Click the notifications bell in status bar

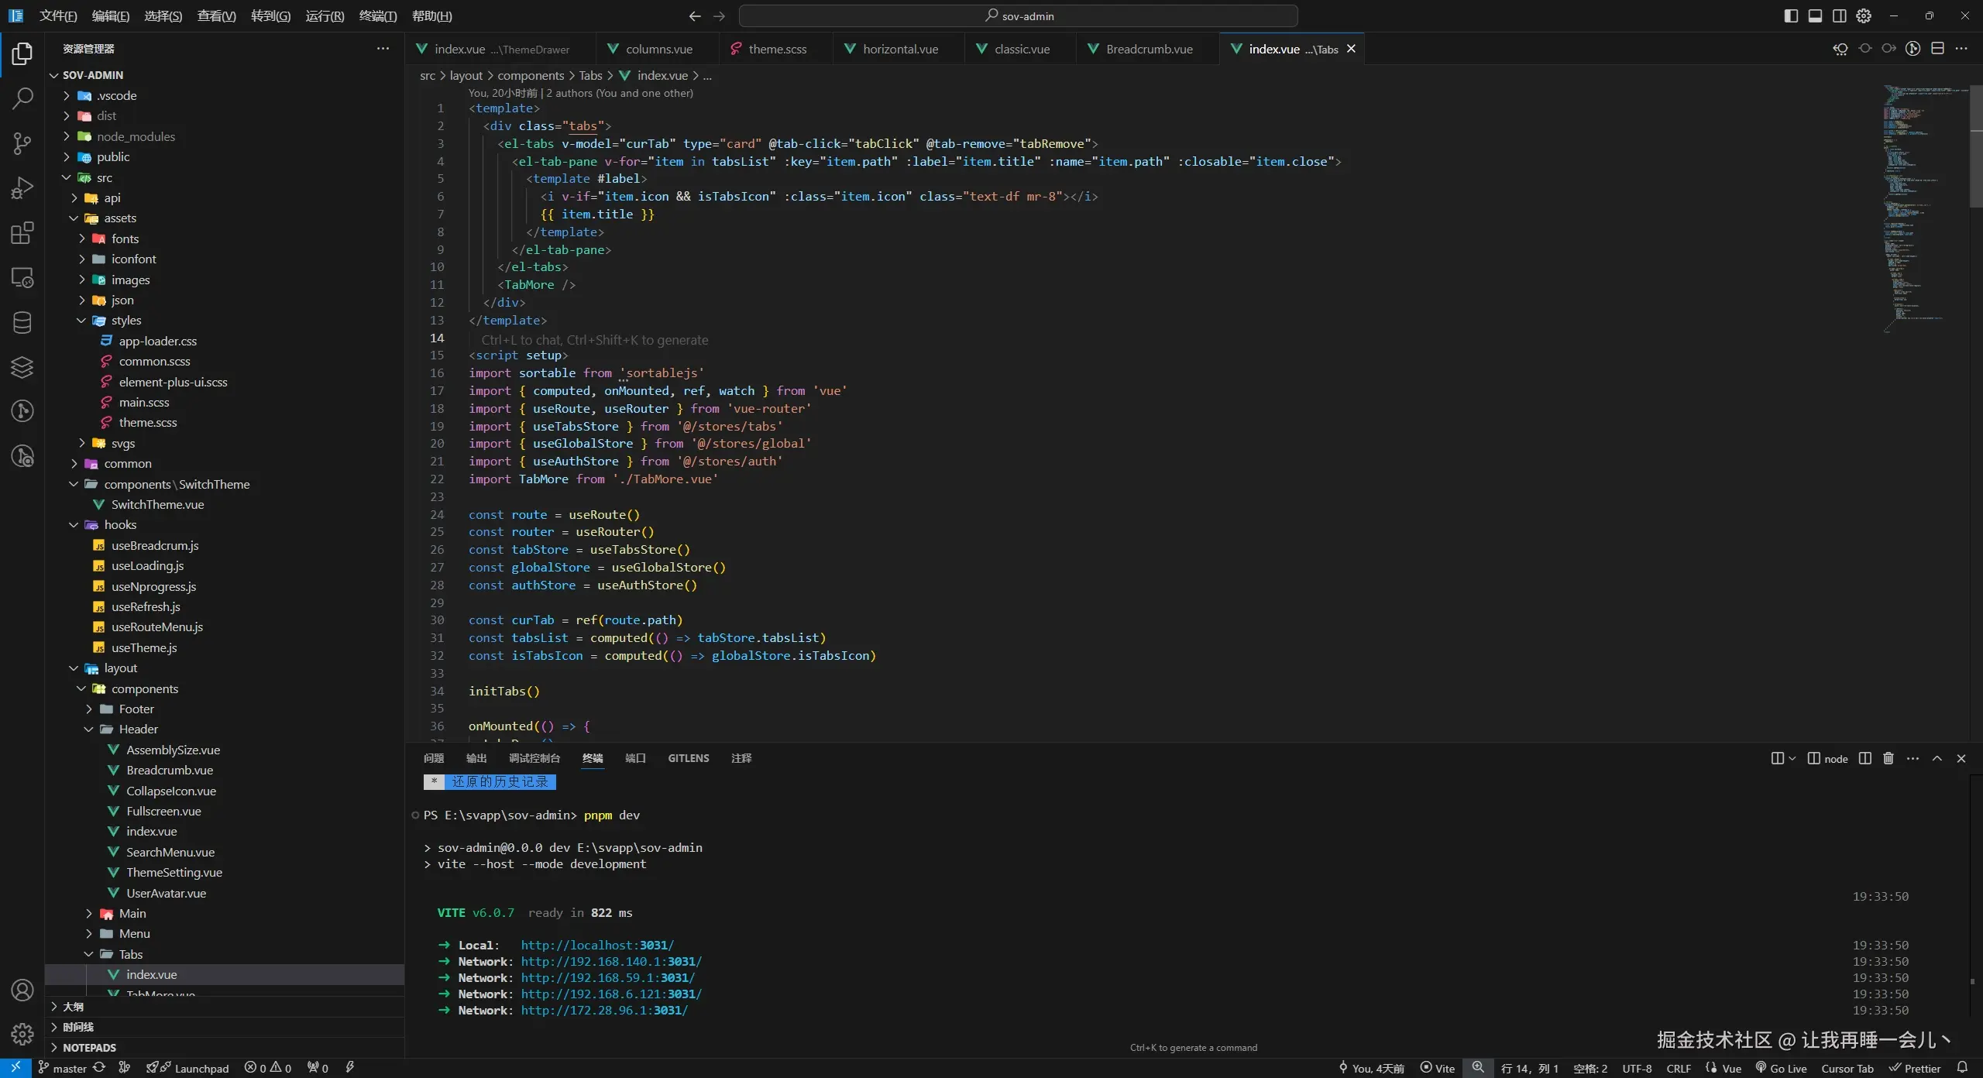[x=1962, y=1068]
